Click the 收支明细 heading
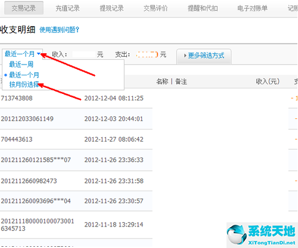 [x=18, y=30]
